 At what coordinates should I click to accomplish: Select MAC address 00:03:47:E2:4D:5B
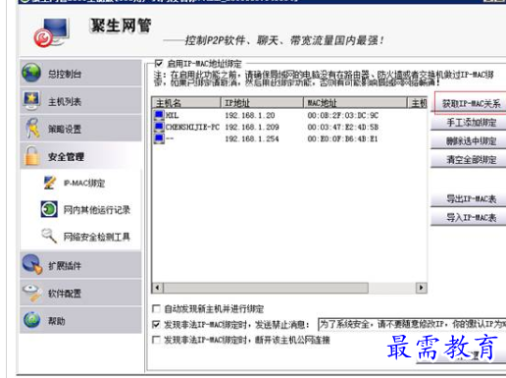pos(342,127)
